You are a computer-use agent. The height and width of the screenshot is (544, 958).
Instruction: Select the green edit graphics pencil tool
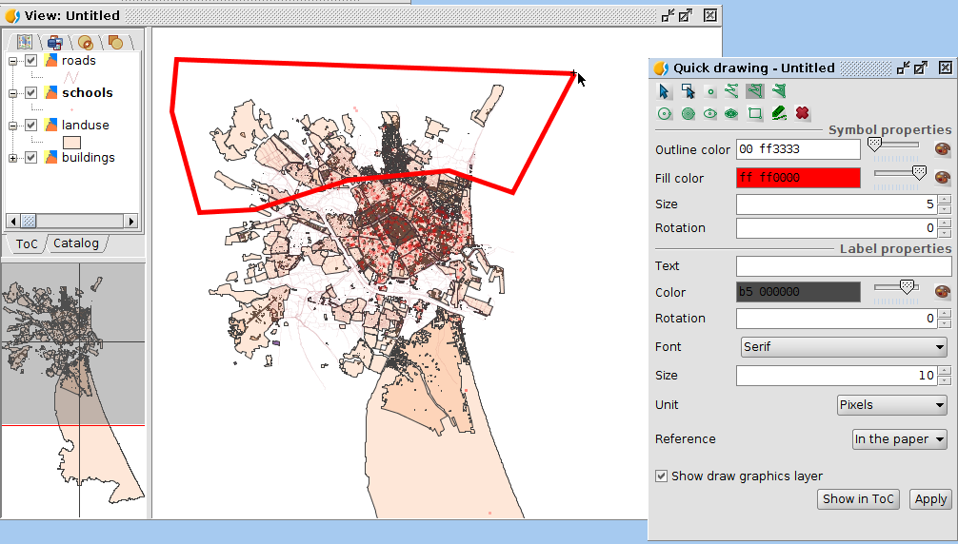(779, 113)
